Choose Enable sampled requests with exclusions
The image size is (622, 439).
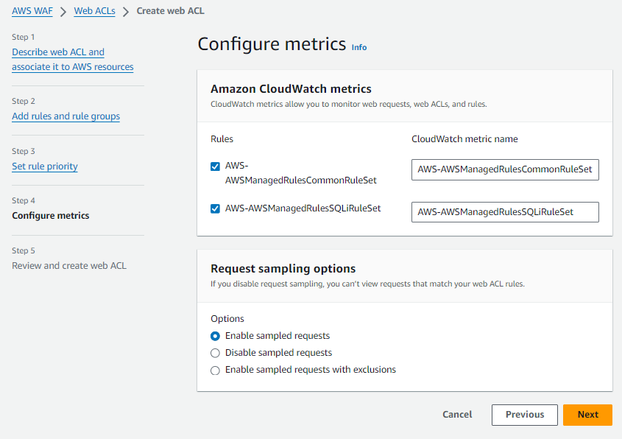[x=215, y=370]
